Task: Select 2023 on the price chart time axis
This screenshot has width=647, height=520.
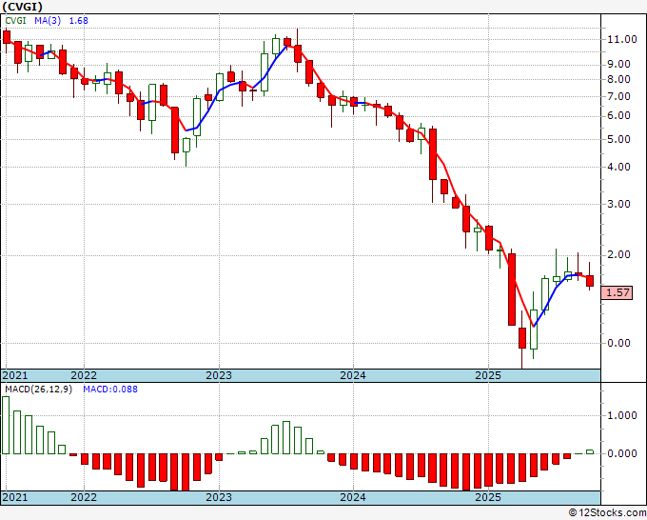Action: coord(219,375)
